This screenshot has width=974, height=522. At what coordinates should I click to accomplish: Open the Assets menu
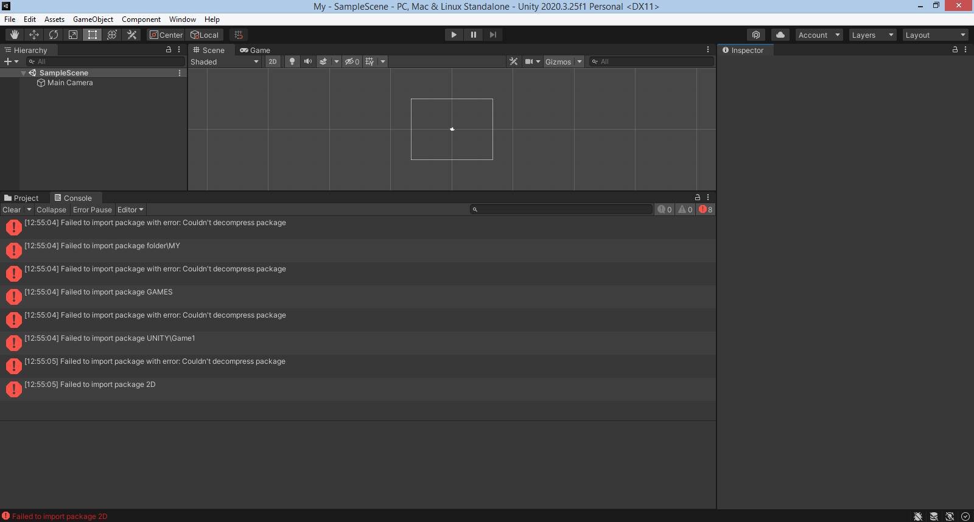pos(54,19)
